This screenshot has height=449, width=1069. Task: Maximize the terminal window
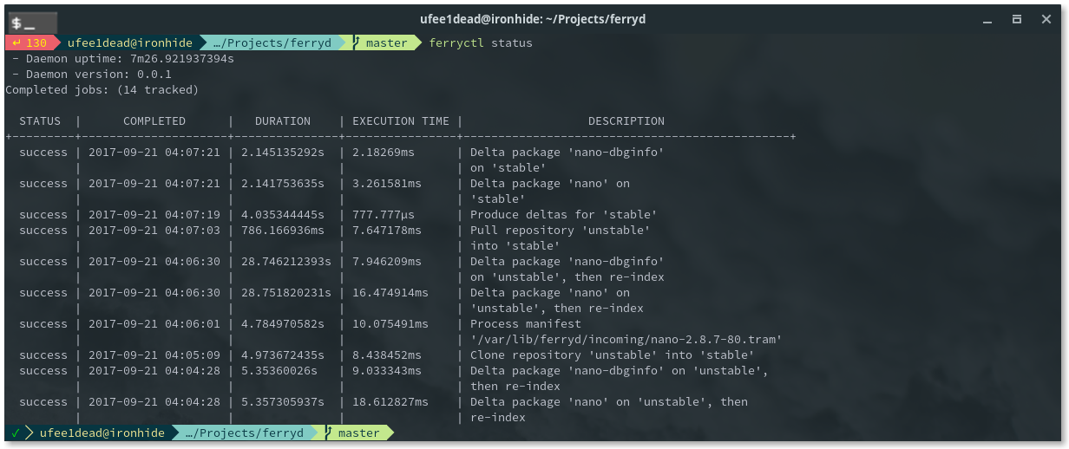pos(1016,18)
